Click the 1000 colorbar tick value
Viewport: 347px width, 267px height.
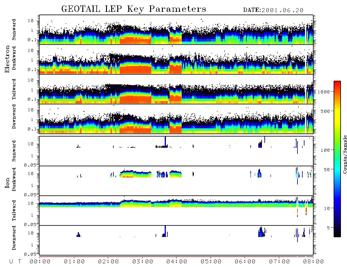(x=324, y=92)
